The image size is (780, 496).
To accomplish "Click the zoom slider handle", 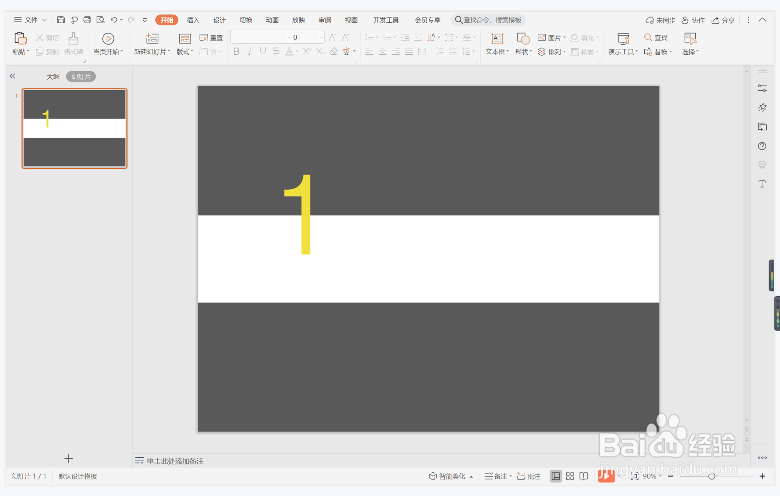I will (712, 476).
